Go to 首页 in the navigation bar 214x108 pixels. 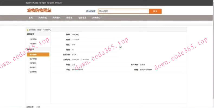coord(31,18)
